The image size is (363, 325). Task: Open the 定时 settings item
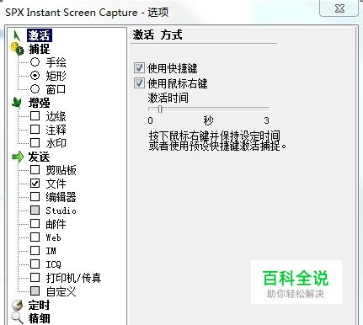[x=39, y=305]
